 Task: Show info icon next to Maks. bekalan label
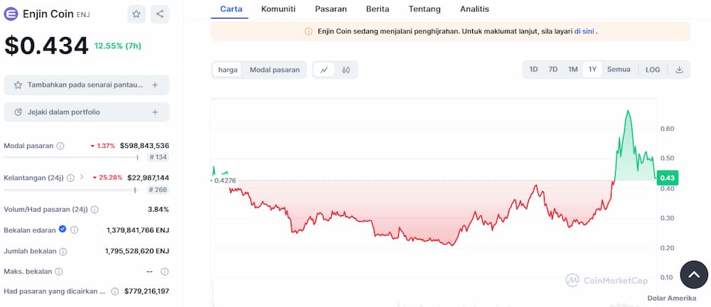[x=58, y=271]
